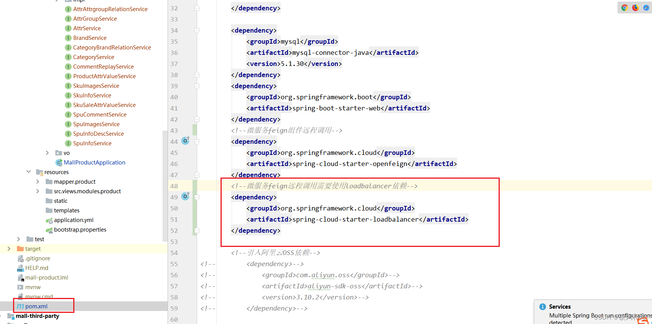
Task: Click the gutter bean icon on line 44
Action: (x=186, y=141)
